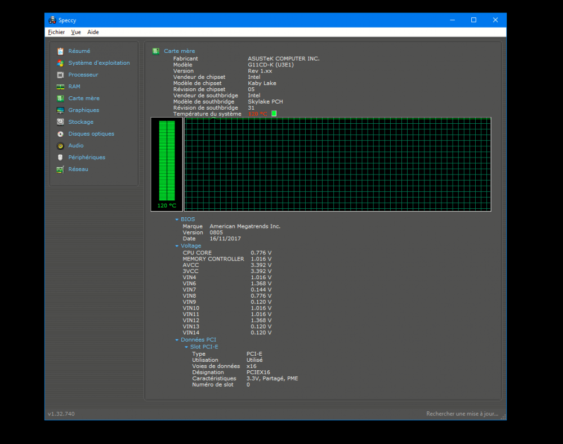
Task: Select the Graphiques monitor icon
Action: coord(60,110)
